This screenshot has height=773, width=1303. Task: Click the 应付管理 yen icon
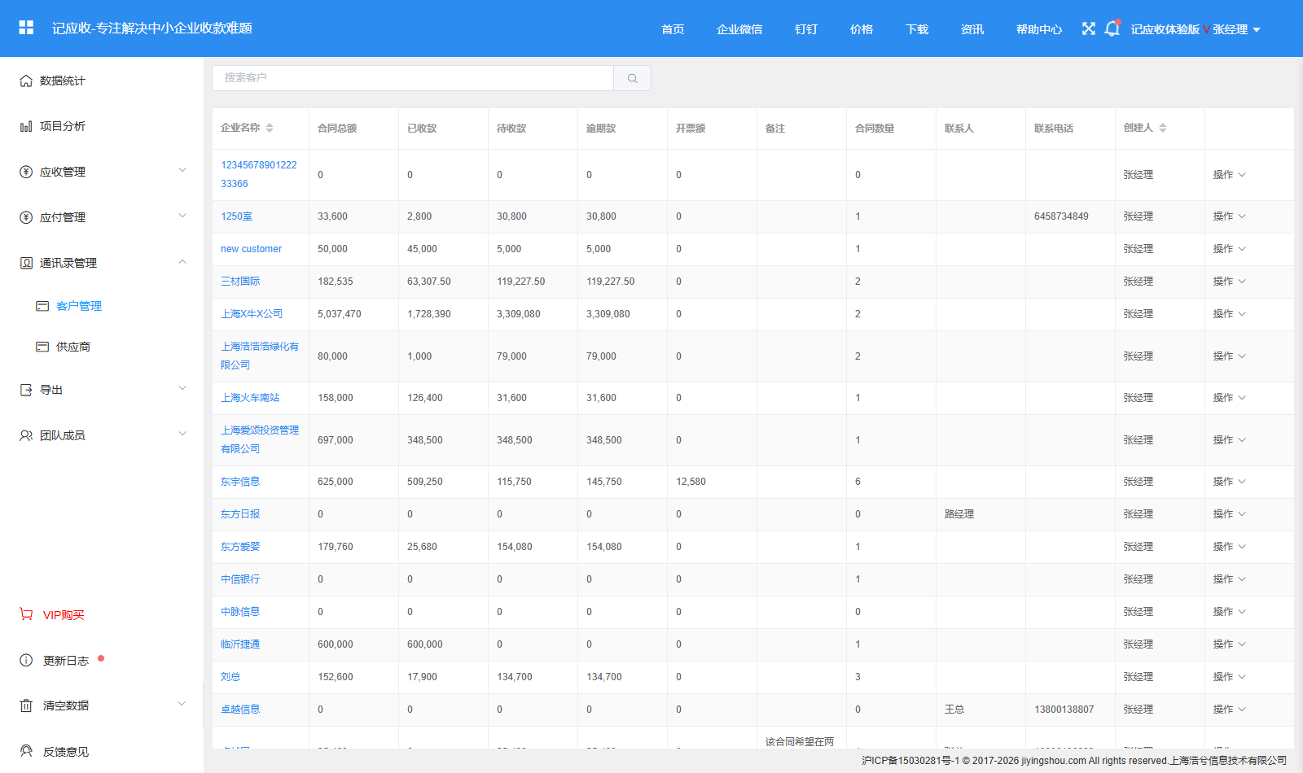(x=26, y=217)
